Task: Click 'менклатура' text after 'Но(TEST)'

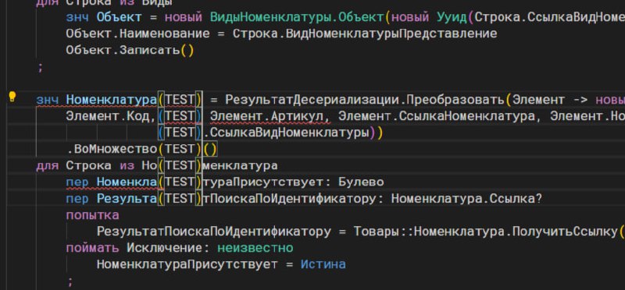Action: [x=240, y=165]
